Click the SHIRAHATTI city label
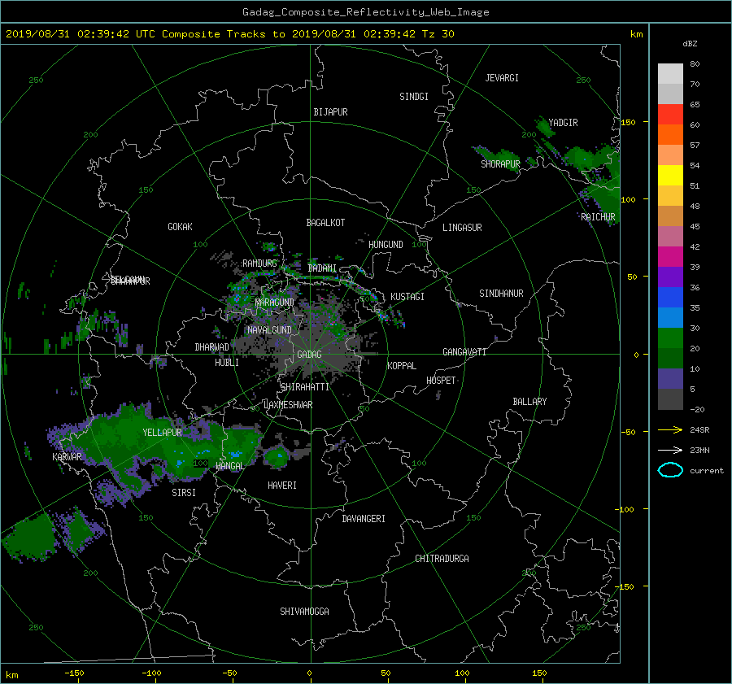 pos(305,387)
